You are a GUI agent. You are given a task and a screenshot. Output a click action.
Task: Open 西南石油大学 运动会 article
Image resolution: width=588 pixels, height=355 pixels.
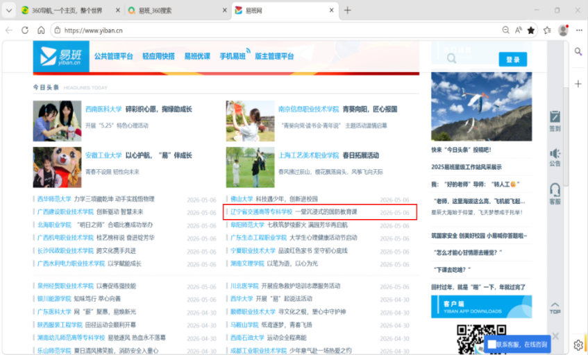pyautogui.click(x=268, y=338)
